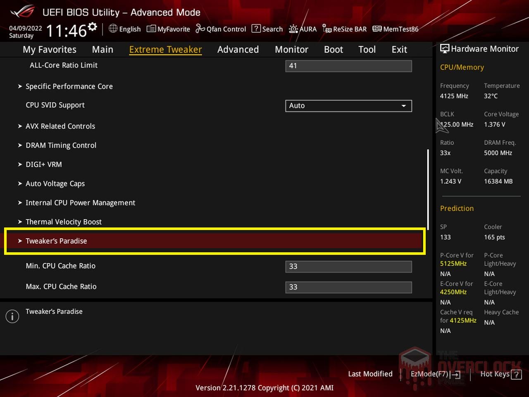Switch to the Advanced tab

pos(238,49)
